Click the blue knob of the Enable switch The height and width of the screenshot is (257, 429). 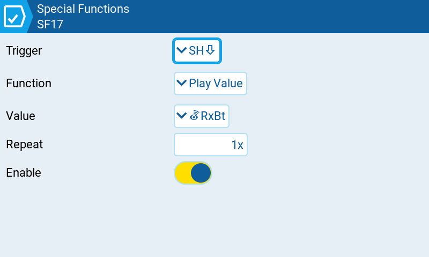[201, 173]
